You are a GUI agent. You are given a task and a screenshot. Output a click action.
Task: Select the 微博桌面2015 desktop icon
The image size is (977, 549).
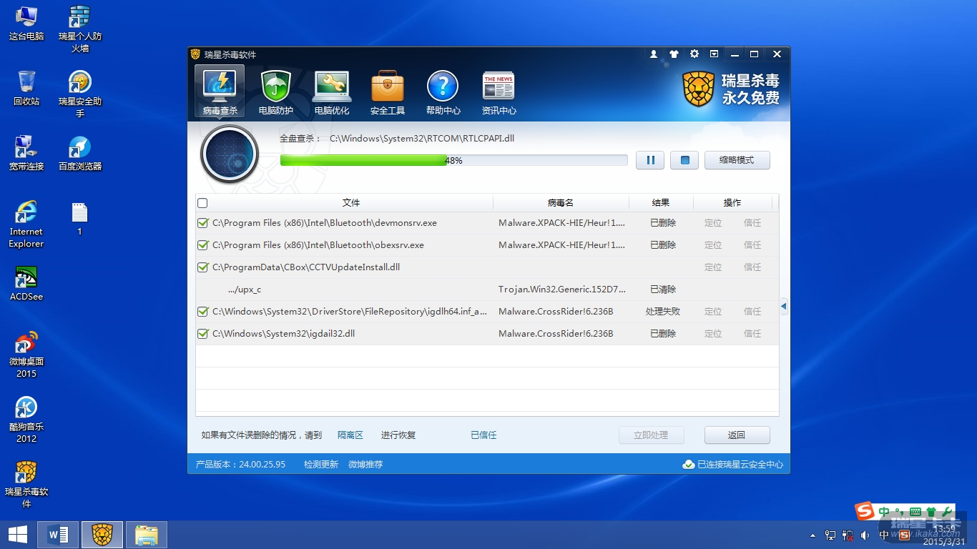pyautogui.click(x=26, y=355)
